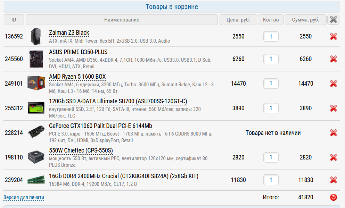Viewport: 345px width, 208px height.
Task: Remove ASUS PRIME B350-PLUS from cart
Action: [x=333, y=59]
